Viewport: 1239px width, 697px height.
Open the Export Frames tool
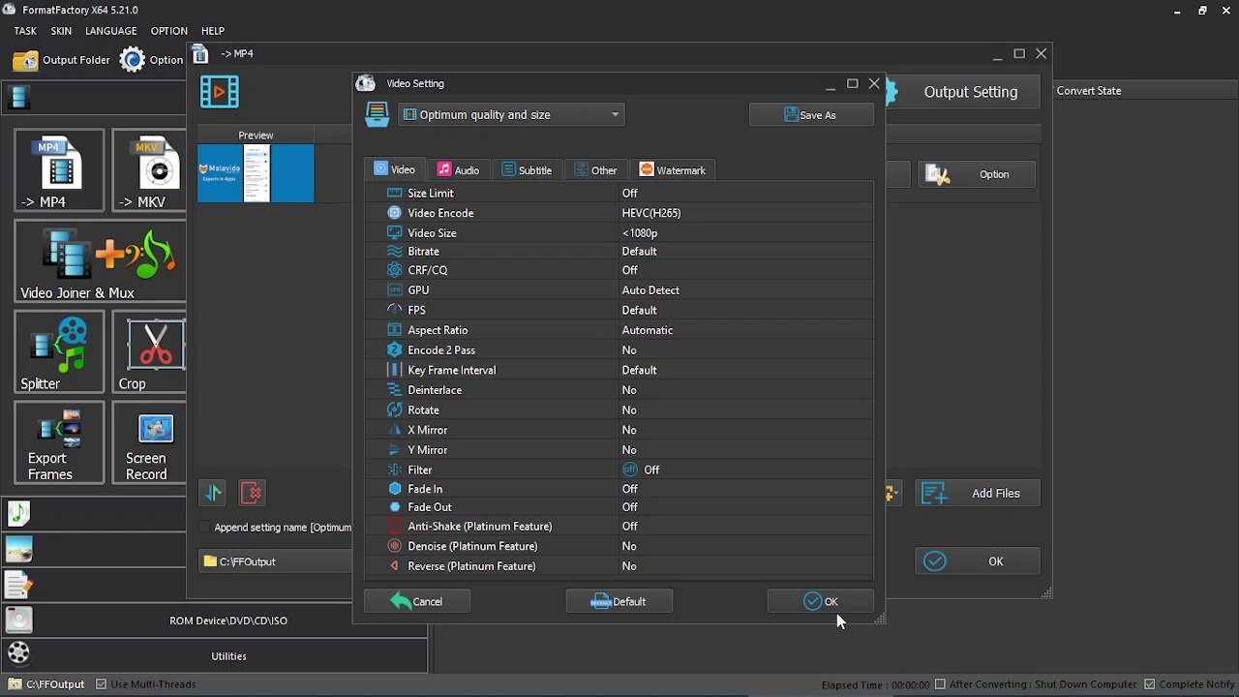[x=59, y=442]
